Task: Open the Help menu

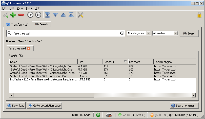Action: [x=37, y=8]
